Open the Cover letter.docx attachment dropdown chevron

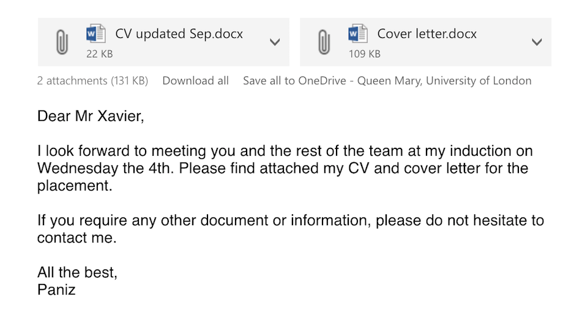point(537,42)
